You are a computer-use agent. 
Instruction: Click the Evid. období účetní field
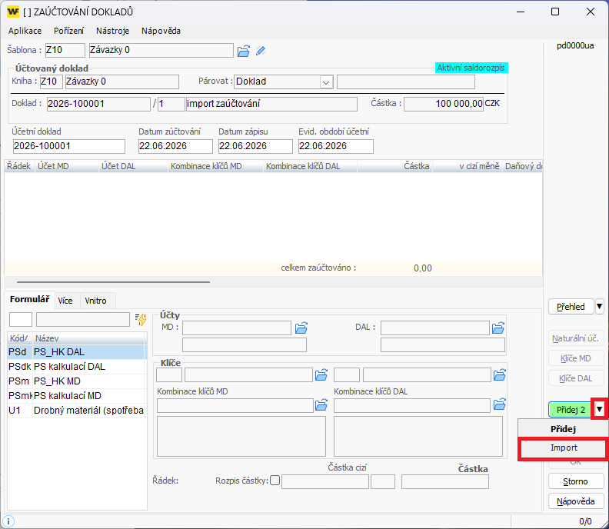335,146
